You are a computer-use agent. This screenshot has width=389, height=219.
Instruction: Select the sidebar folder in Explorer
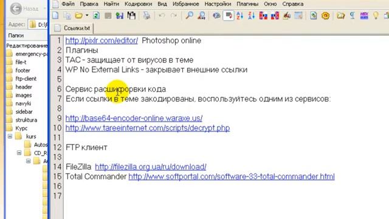(x=20, y=112)
